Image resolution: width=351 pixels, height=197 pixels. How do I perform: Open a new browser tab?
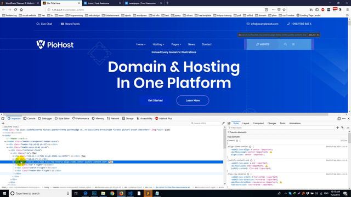[x=167, y=3]
